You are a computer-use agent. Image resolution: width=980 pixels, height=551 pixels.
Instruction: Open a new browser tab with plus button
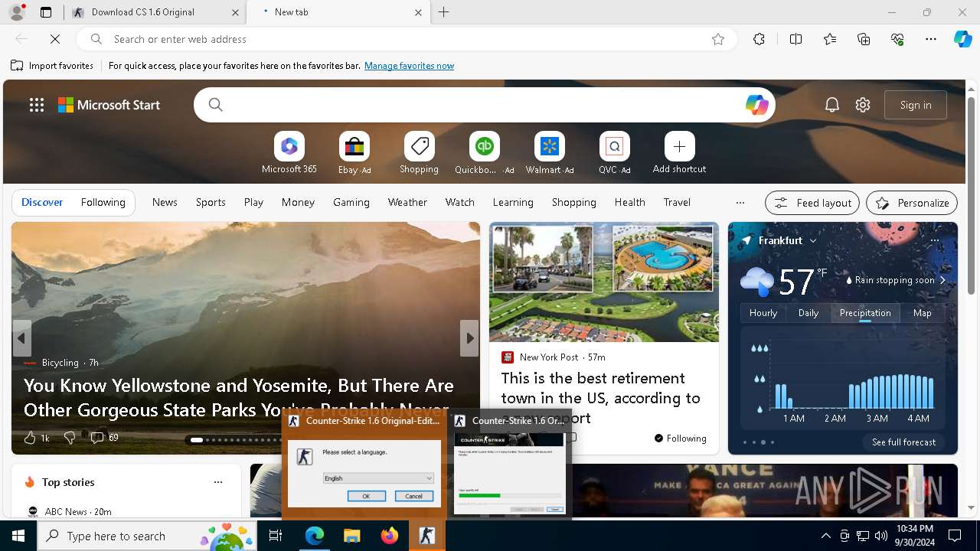coord(443,12)
